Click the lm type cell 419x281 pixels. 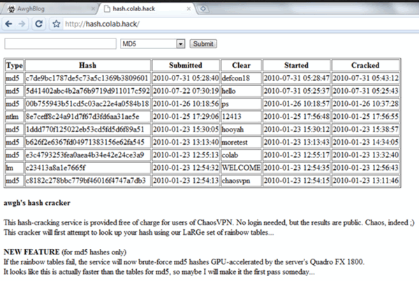point(15,168)
